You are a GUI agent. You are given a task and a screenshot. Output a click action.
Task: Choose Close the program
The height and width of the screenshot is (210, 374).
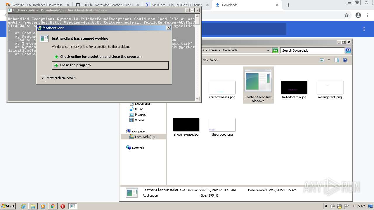110,65
